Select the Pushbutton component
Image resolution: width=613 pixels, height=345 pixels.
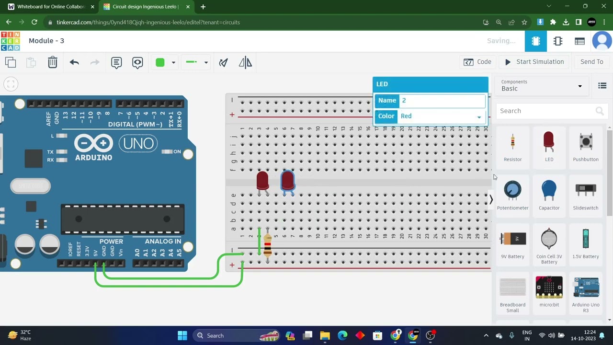(x=585, y=147)
